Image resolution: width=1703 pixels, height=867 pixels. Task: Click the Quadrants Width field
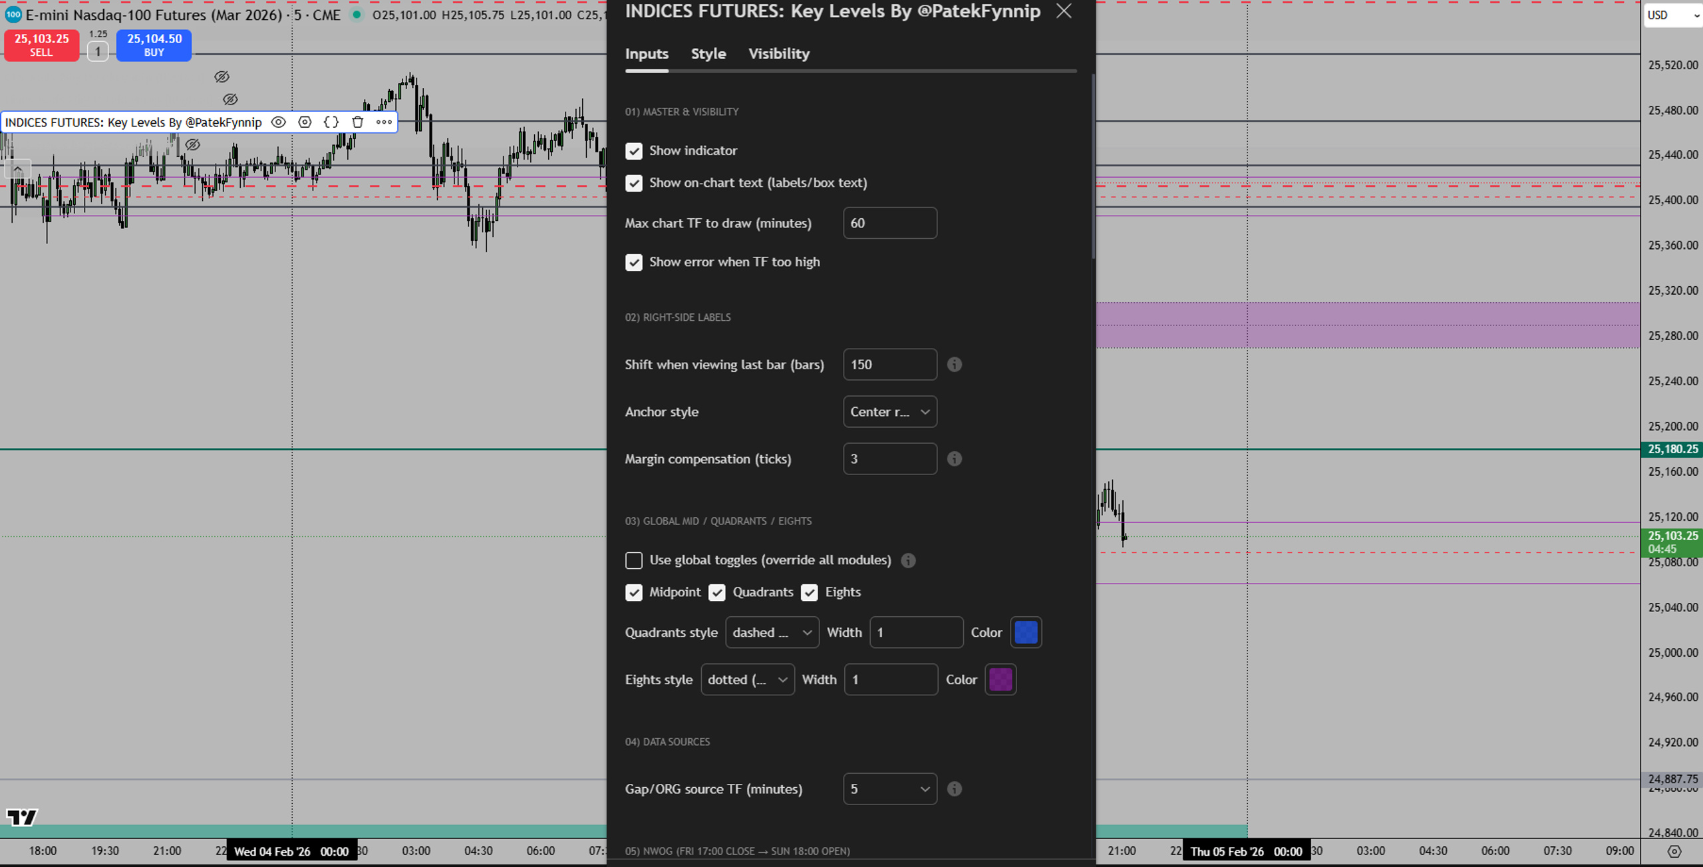916,633
